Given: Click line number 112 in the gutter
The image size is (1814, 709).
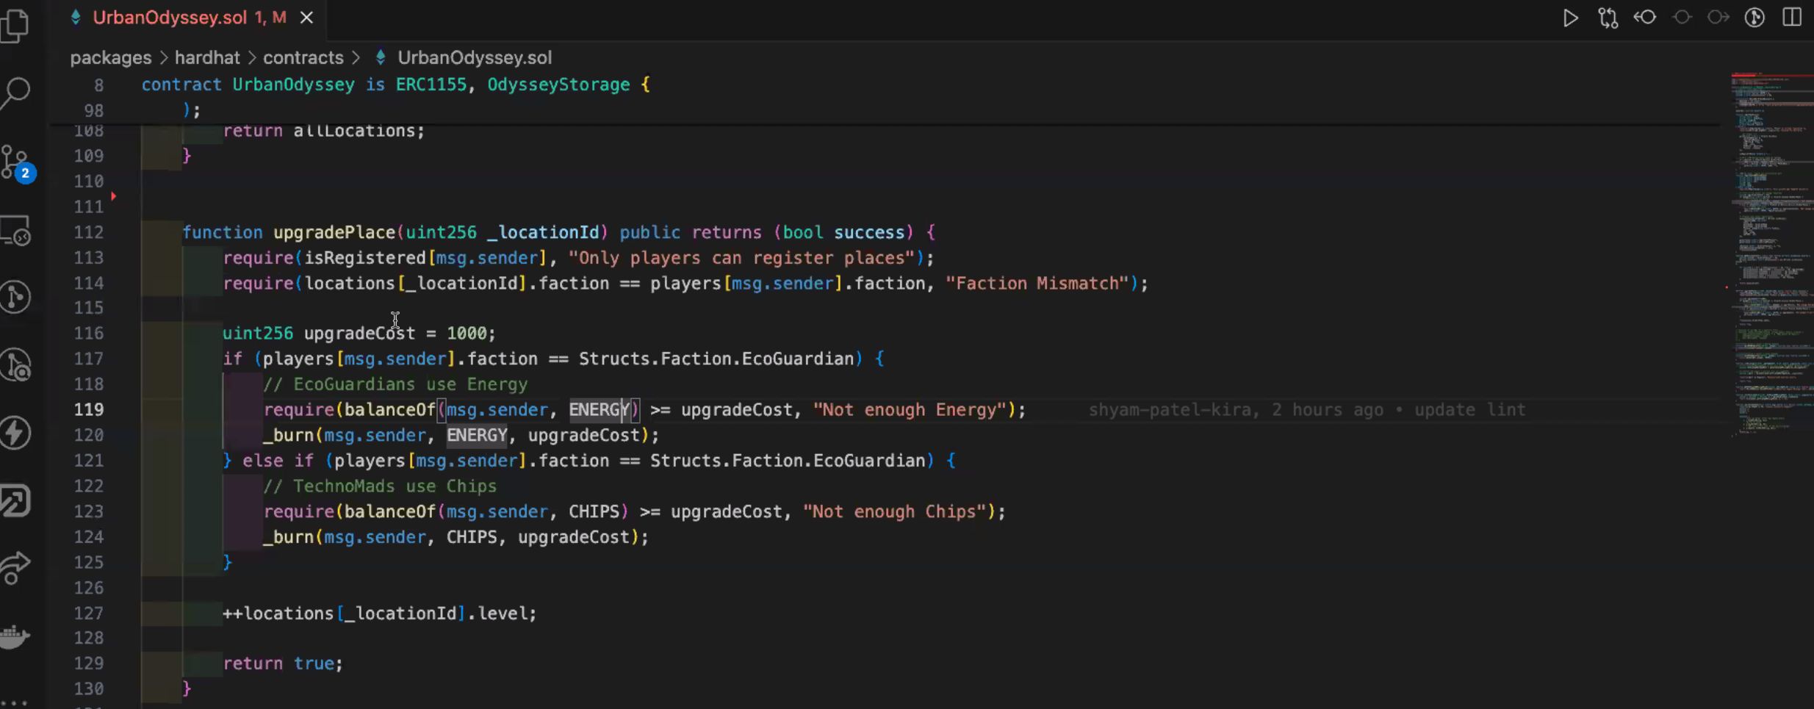Looking at the screenshot, I should point(88,232).
